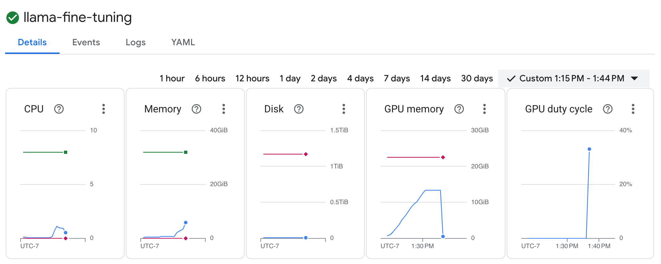Switch to the Events tab
Image resolution: width=661 pixels, height=264 pixels.
(86, 42)
